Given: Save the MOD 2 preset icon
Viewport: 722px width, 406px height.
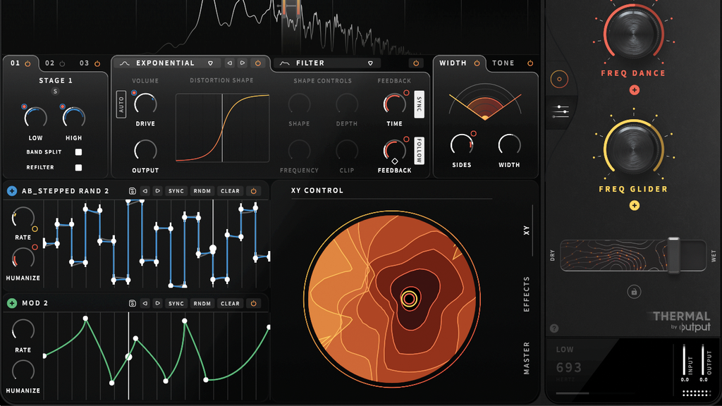Looking at the screenshot, I should [132, 303].
